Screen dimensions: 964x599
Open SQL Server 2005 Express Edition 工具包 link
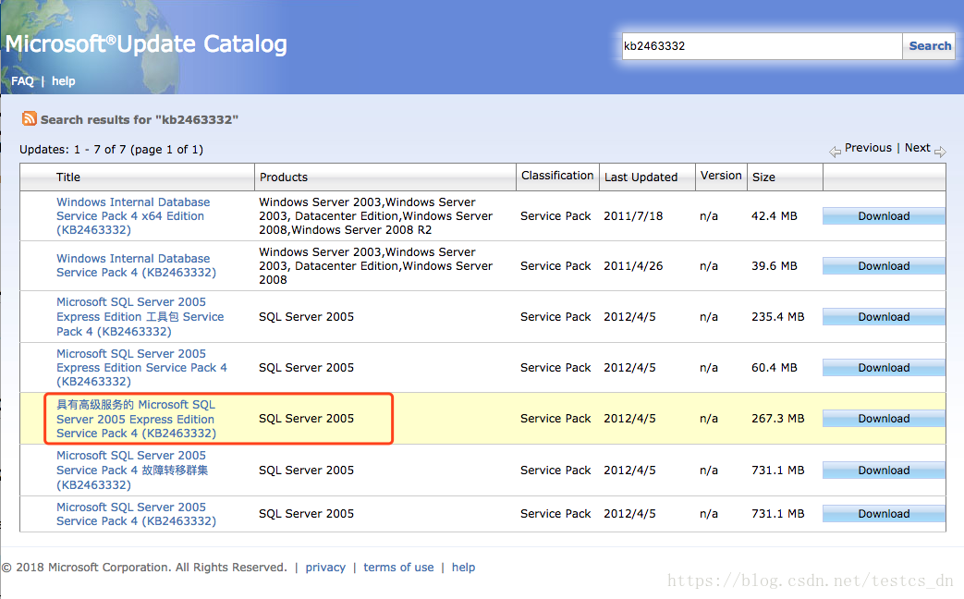[140, 317]
